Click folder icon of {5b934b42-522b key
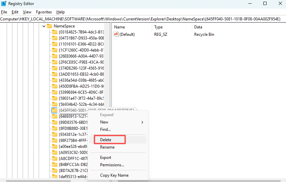Image resolution: width=286 pixels, height=182 pixels. (54, 104)
